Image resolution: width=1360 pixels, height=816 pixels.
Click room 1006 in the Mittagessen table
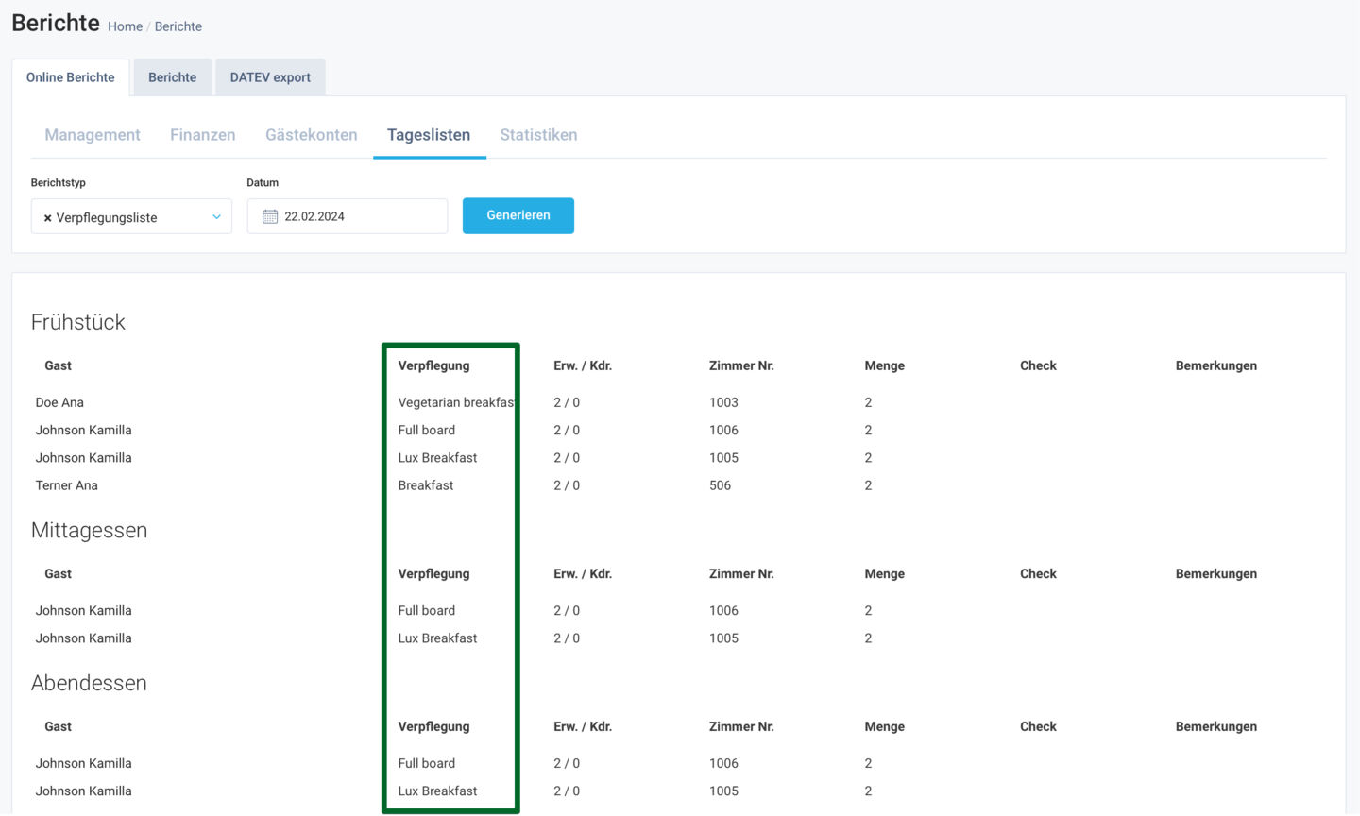723,611
